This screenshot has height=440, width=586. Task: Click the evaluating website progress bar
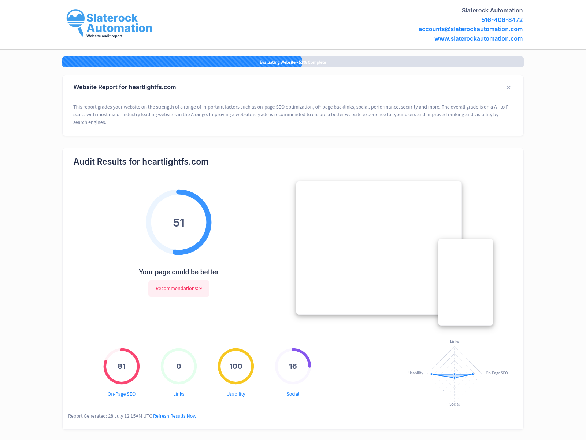tap(293, 62)
